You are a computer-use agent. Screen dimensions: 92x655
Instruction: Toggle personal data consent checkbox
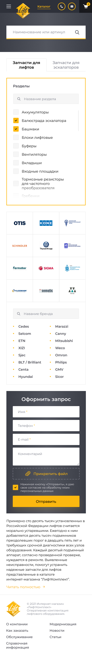point(15,487)
